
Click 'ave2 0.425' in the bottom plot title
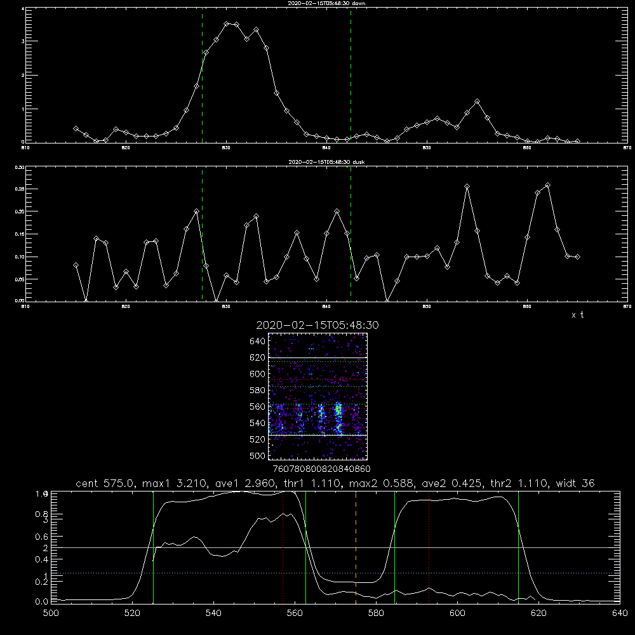452,483
